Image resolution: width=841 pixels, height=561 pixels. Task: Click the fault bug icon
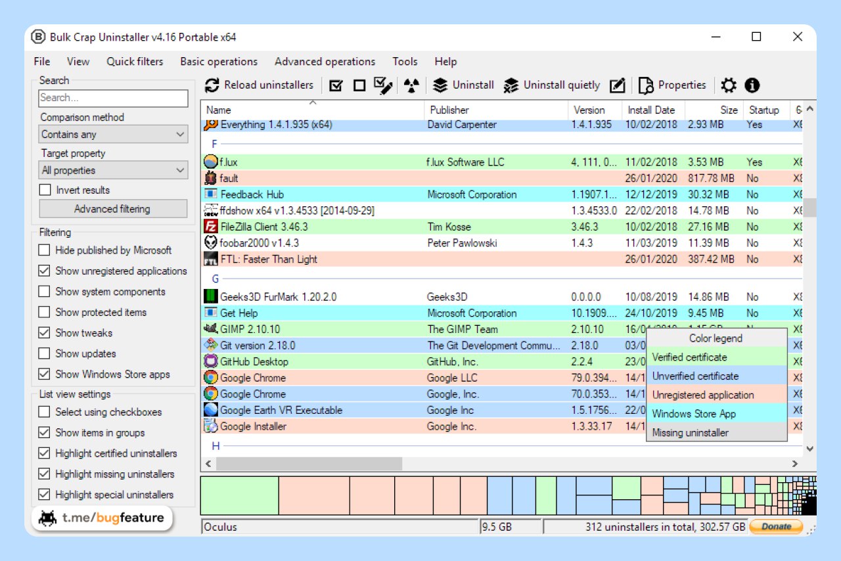pyautogui.click(x=210, y=178)
